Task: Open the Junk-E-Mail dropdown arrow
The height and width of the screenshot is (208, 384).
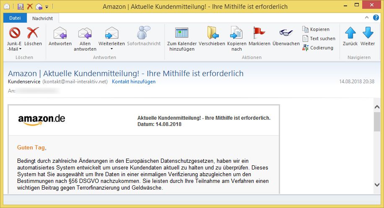Action: point(20,49)
